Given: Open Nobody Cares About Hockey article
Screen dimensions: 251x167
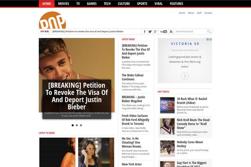Looking at the screenshot, I should tap(190, 144).
